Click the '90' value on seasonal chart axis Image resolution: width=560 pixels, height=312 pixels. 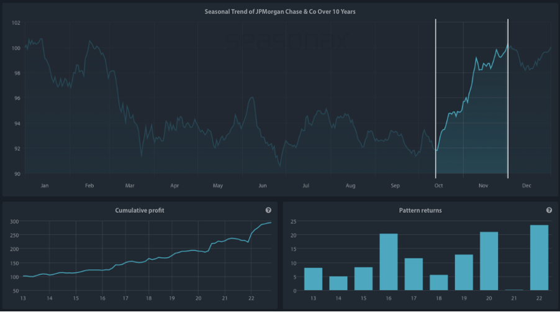pos(17,174)
